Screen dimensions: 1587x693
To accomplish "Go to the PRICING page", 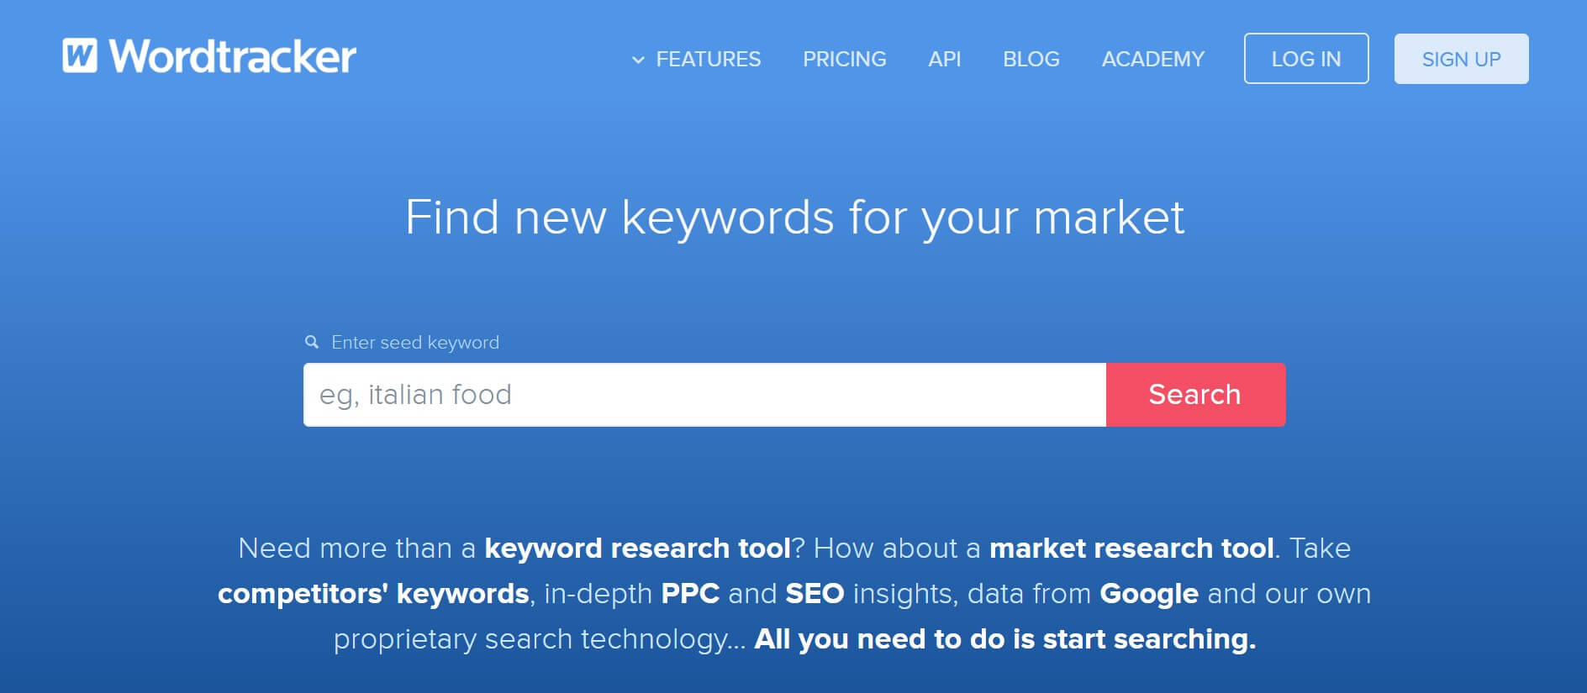I will pos(844,60).
